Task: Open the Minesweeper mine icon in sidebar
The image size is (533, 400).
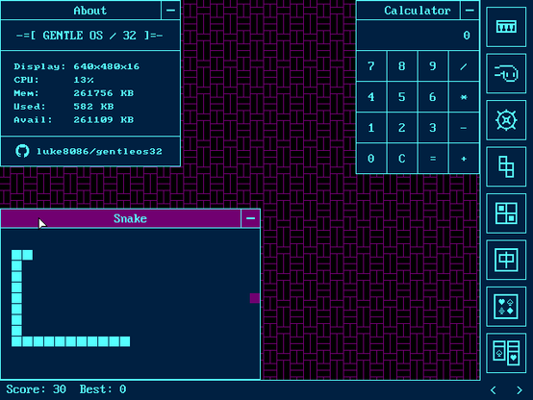Action: coord(506,120)
